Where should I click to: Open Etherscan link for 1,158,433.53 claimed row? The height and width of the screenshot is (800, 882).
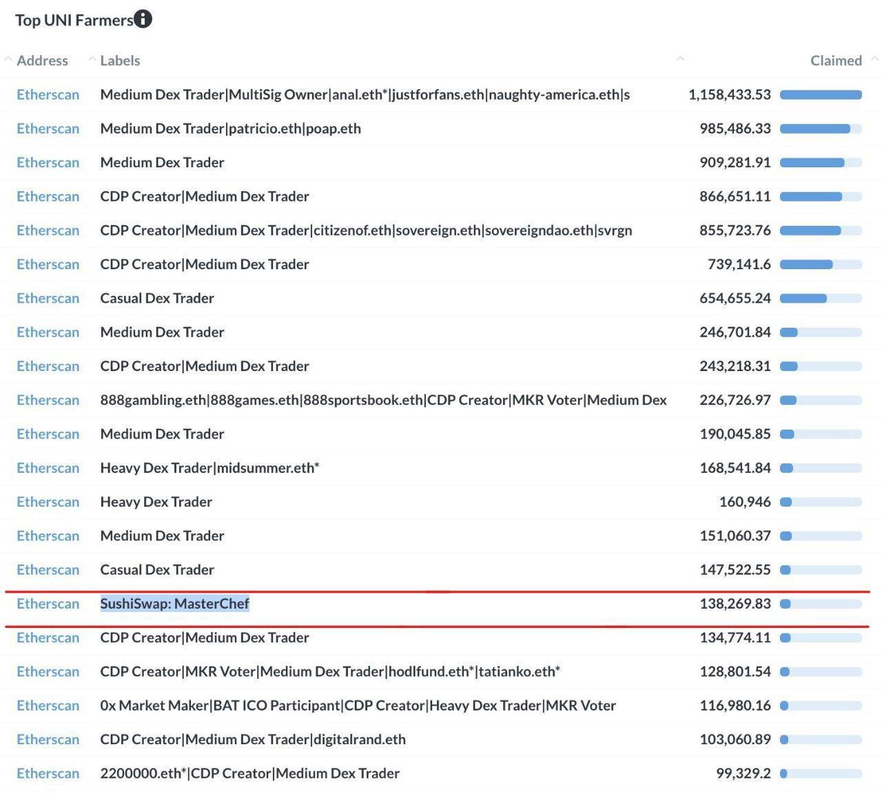coord(48,94)
